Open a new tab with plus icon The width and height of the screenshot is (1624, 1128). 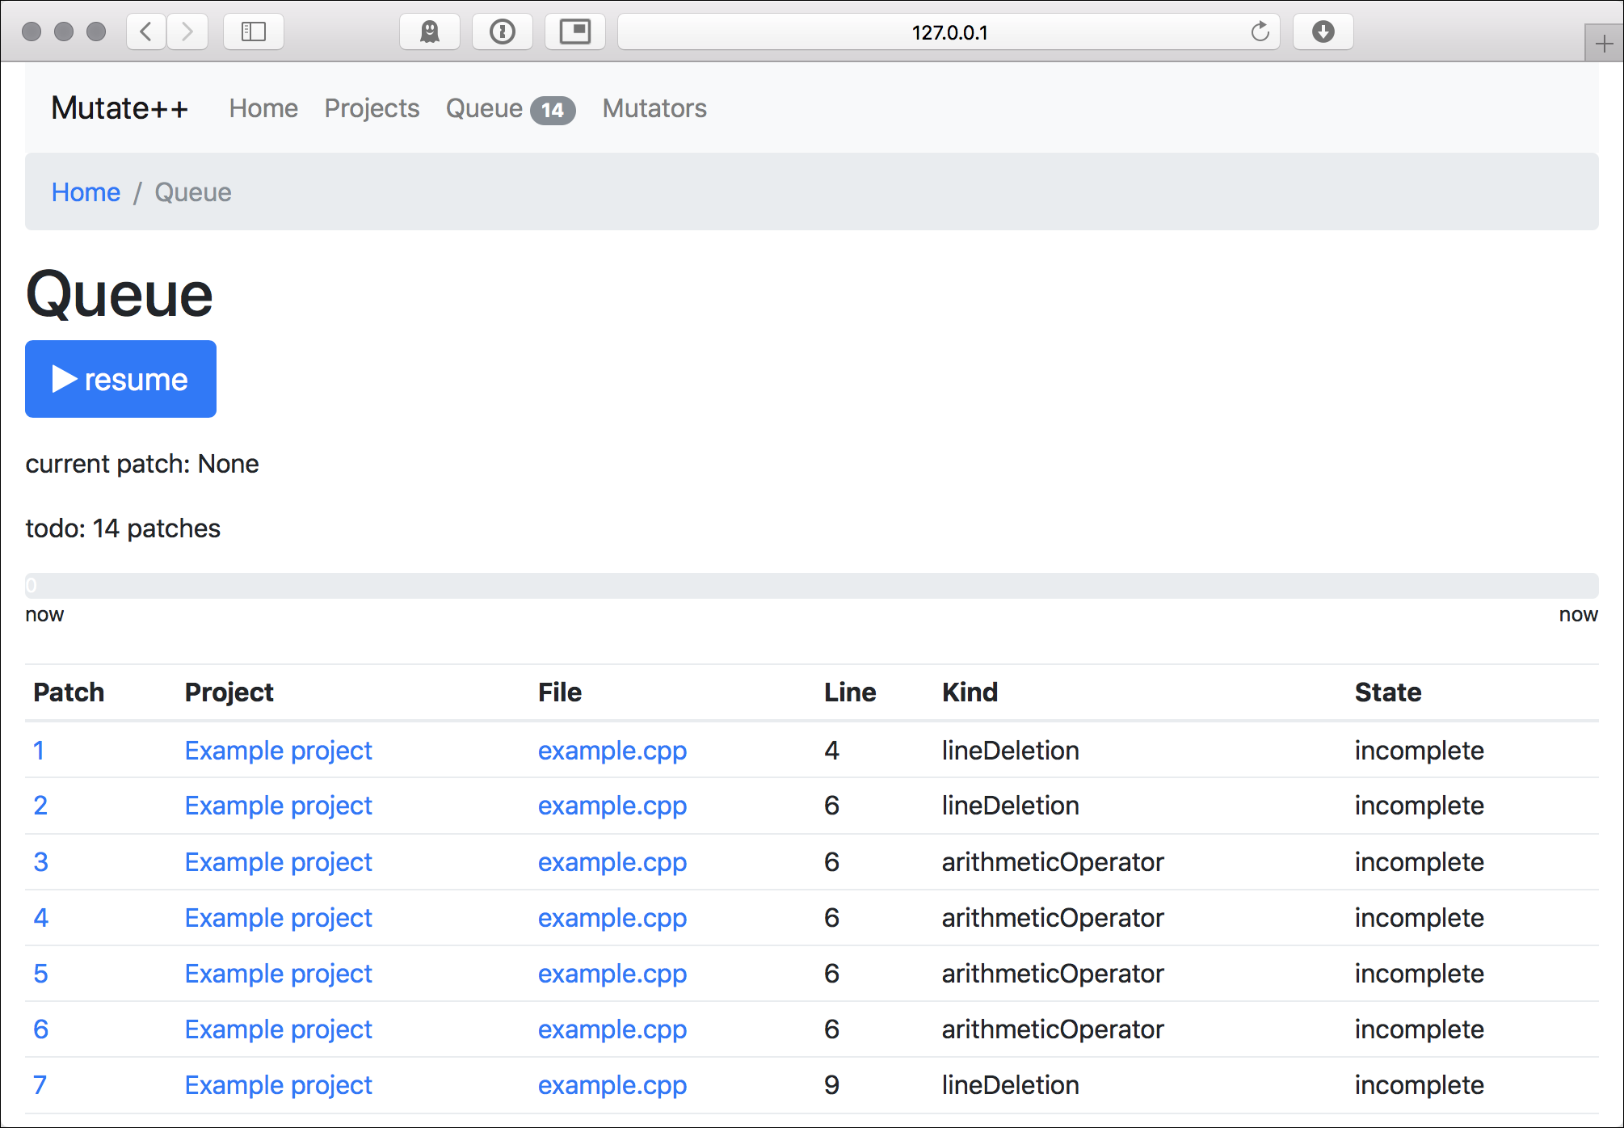click(1604, 44)
